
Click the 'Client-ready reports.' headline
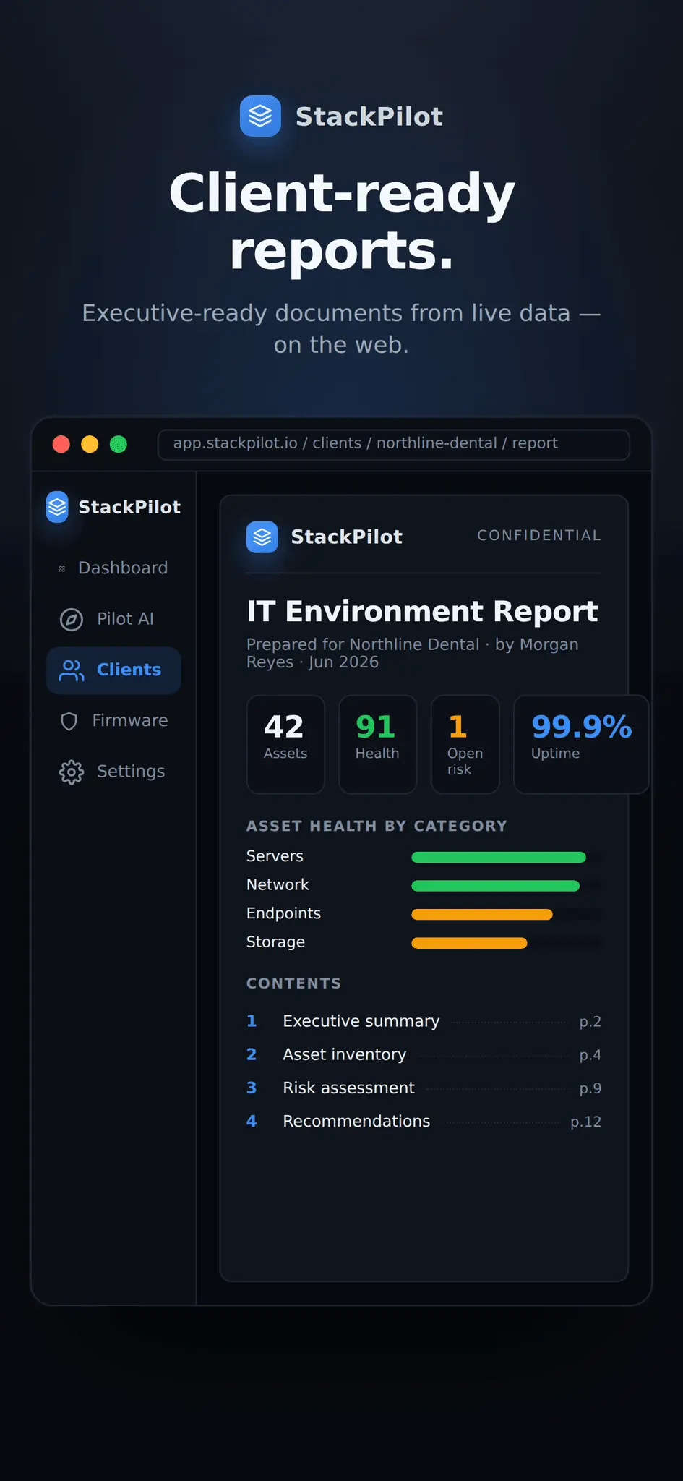[x=342, y=222]
